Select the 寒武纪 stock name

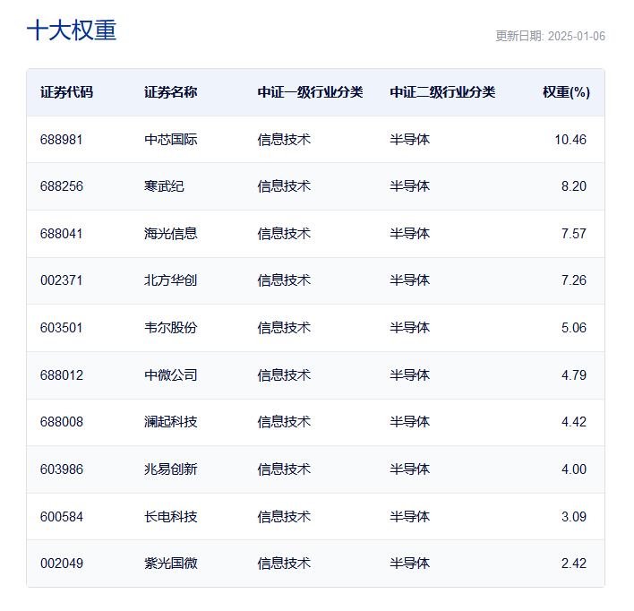click(x=164, y=186)
